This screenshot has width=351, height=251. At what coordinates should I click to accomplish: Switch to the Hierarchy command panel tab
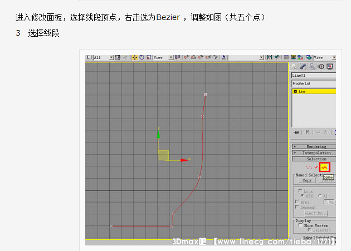[312, 67]
